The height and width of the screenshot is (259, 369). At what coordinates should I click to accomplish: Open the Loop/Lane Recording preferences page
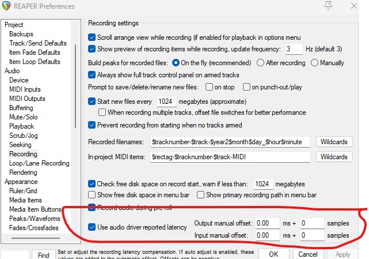tap(39, 163)
